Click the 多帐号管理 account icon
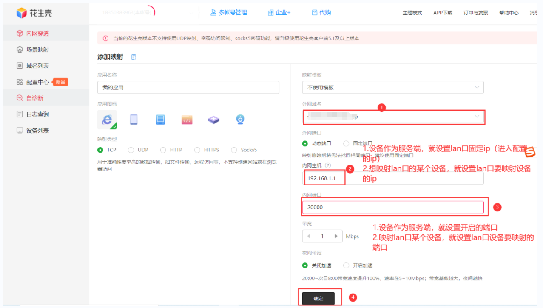Image resolution: width=543 pixels, height=308 pixels. [x=213, y=12]
